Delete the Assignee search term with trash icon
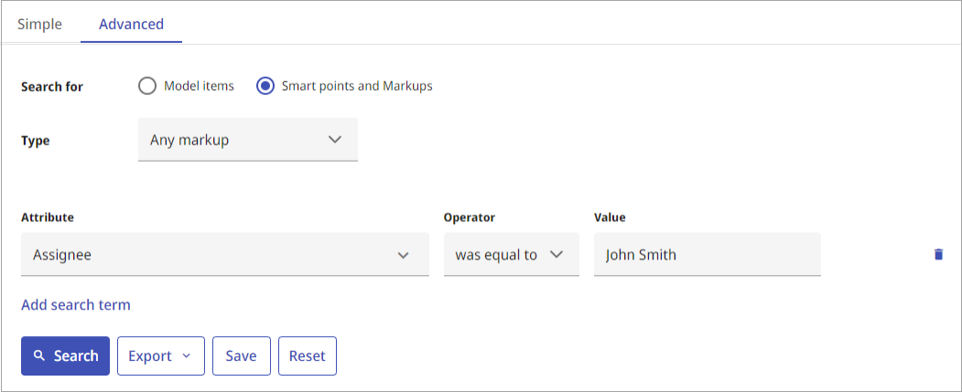962x392 pixels. click(x=938, y=254)
